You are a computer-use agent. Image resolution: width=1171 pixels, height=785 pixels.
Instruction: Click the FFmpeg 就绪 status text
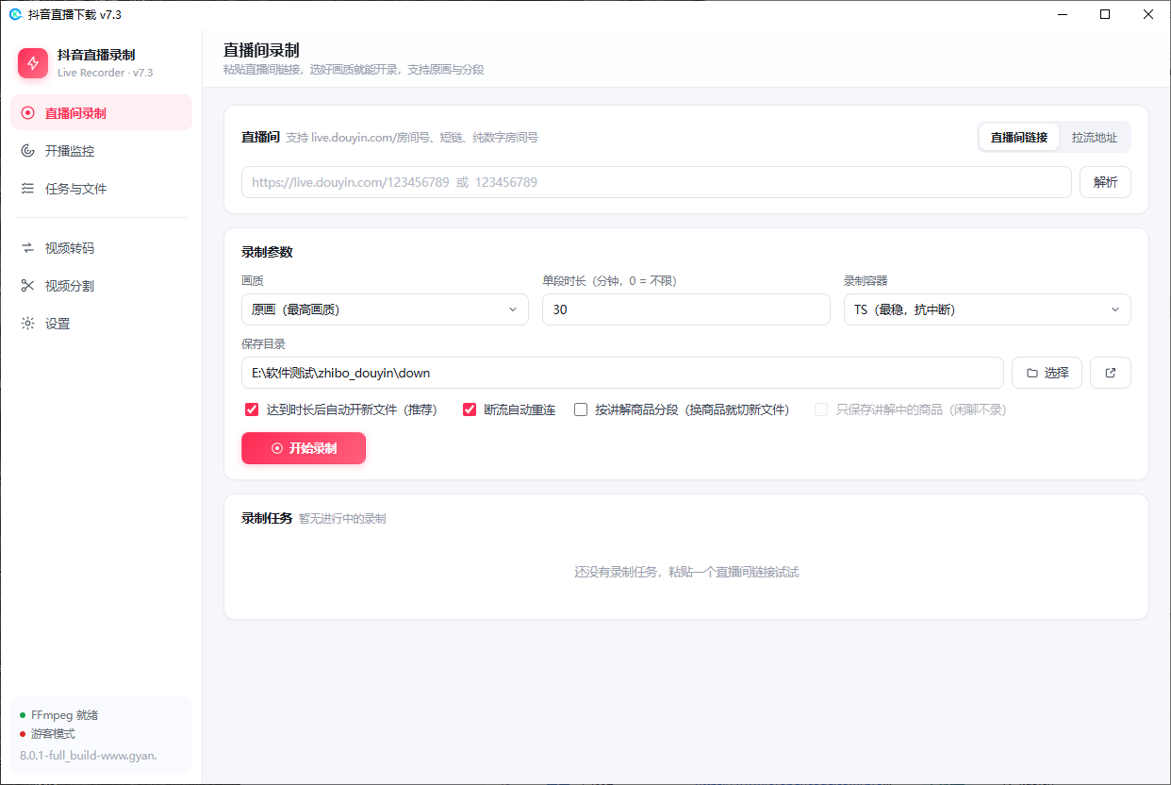coord(64,715)
